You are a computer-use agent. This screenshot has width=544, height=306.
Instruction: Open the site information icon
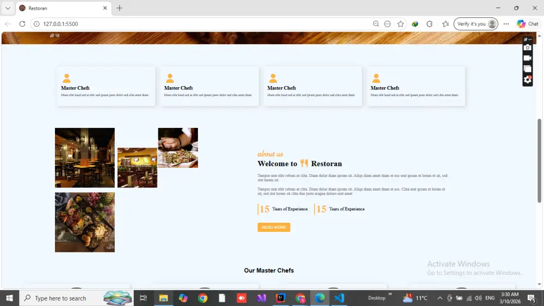pos(36,24)
